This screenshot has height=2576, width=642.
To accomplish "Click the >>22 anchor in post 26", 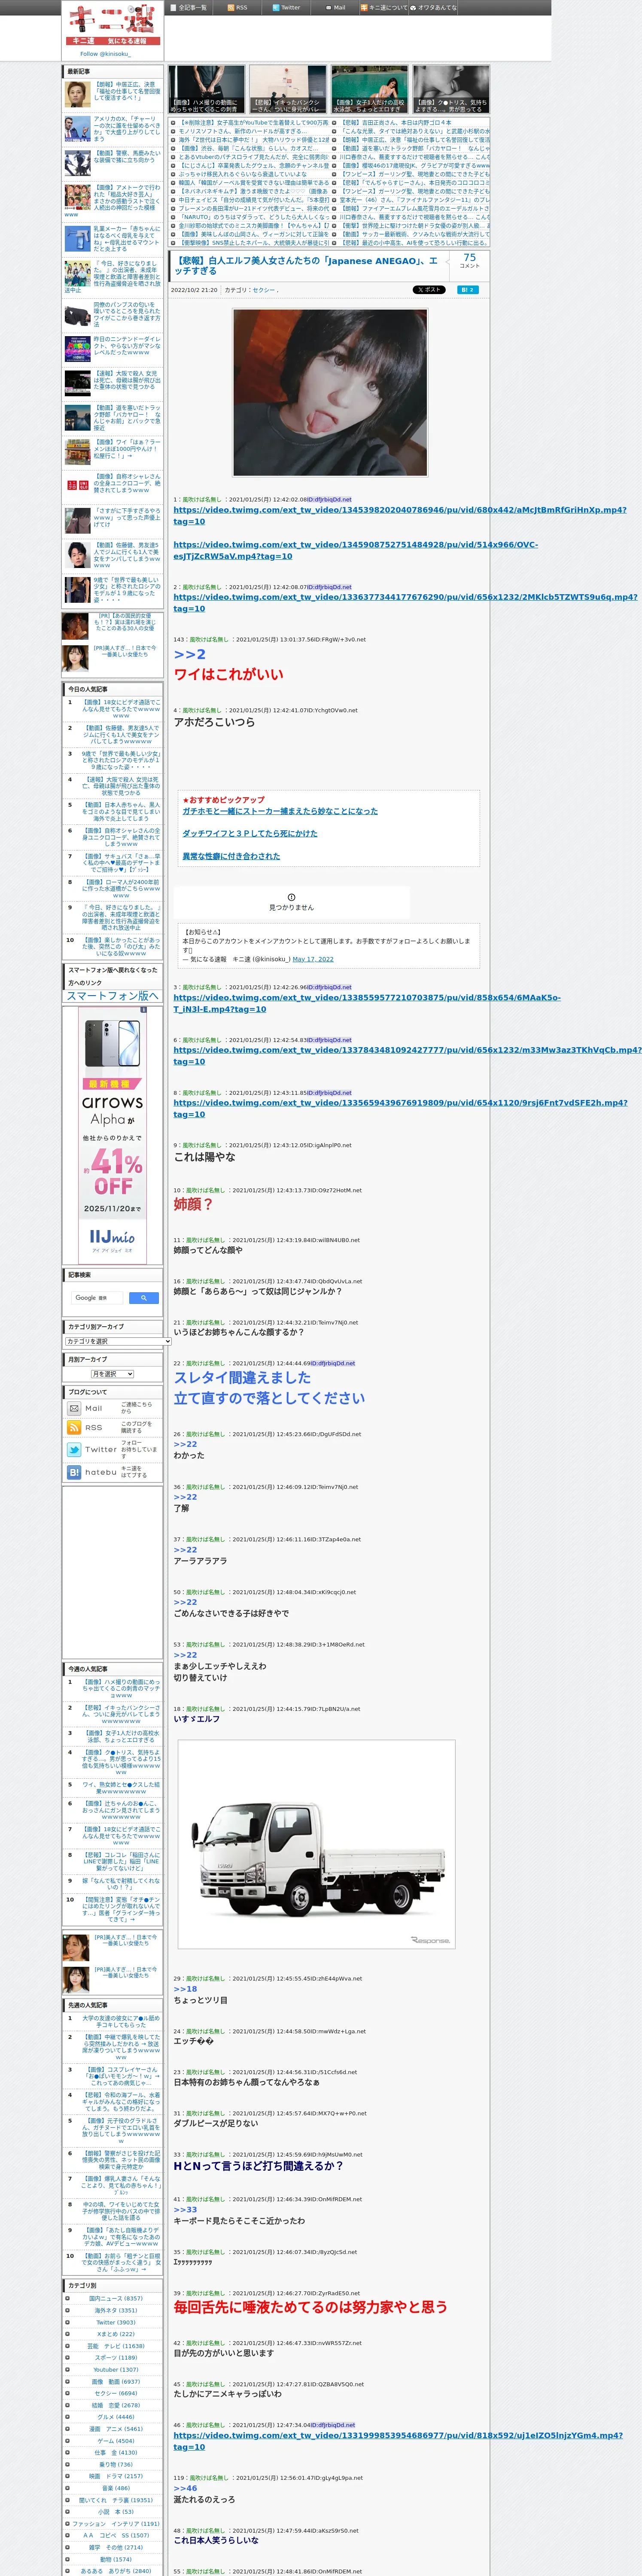I will point(185,1444).
